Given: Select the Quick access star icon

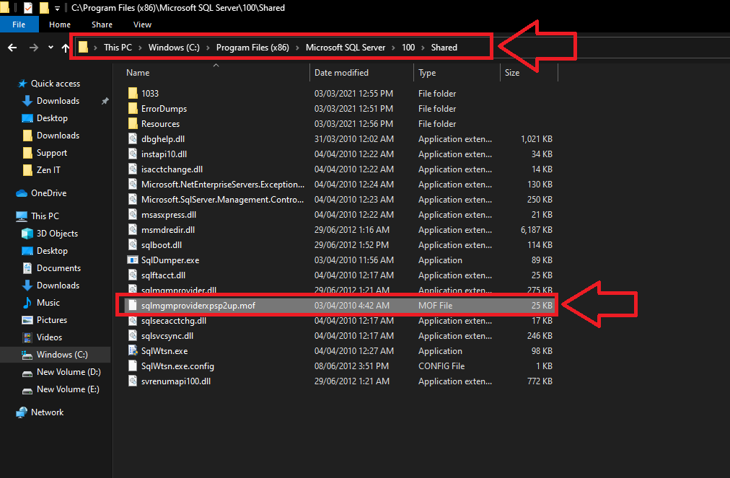Looking at the screenshot, I should (x=22, y=84).
